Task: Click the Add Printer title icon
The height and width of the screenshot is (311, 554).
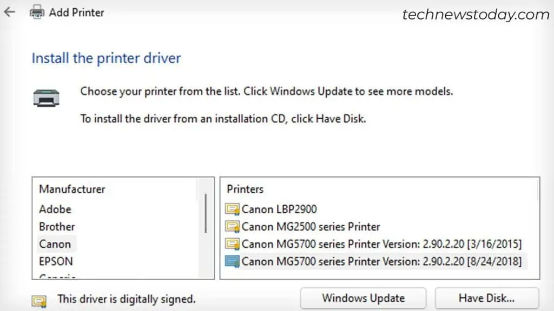Action: pyautogui.click(x=37, y=12)
